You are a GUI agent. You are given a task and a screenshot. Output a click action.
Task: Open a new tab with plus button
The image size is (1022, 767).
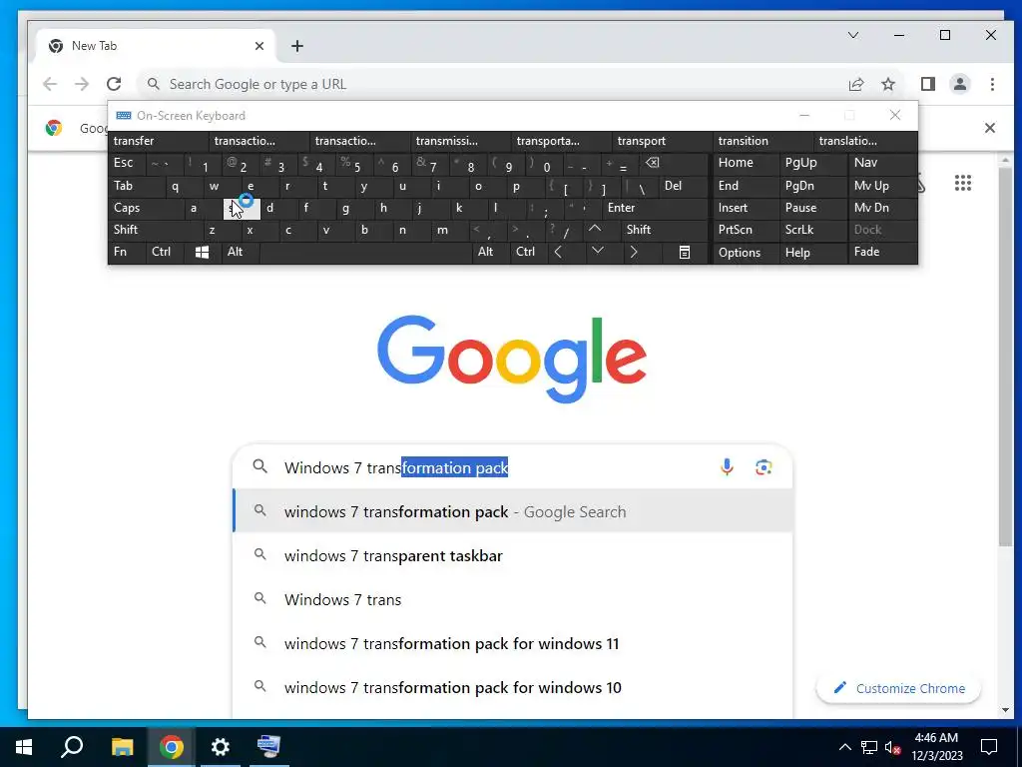(297, 46)
